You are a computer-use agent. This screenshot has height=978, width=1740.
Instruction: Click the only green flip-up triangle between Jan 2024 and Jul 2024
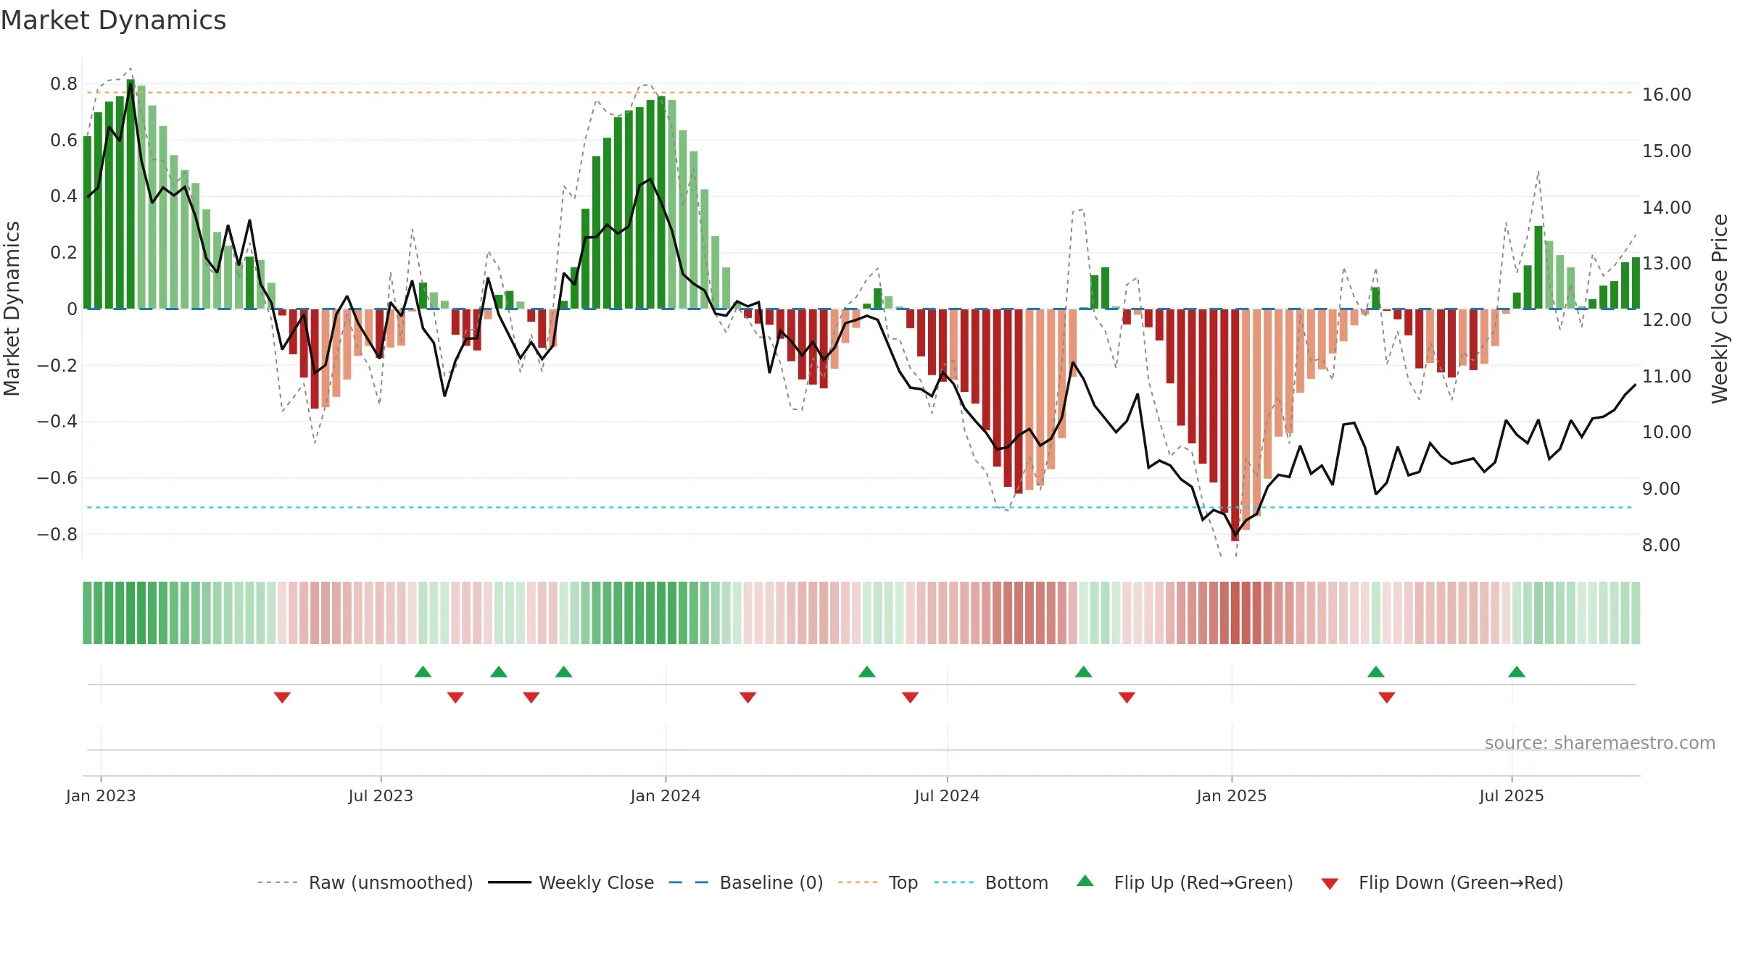pyautogui.click(x=867, y=672)
